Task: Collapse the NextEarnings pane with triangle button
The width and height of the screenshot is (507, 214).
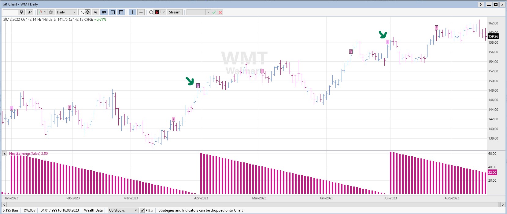Action: click(5, 154)
